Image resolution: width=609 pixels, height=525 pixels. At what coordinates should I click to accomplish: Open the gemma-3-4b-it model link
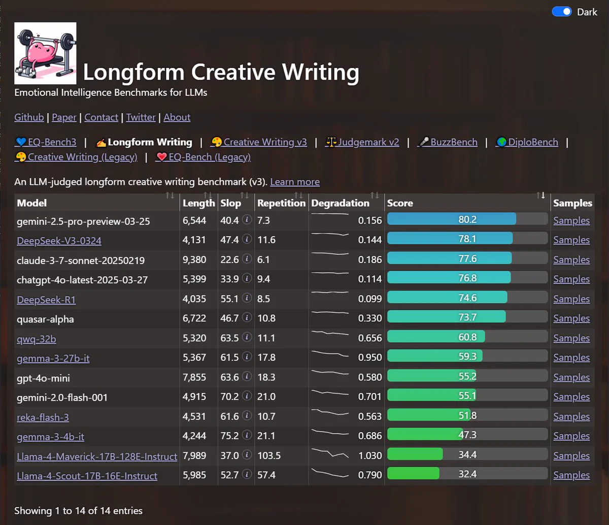pos(51,437)
